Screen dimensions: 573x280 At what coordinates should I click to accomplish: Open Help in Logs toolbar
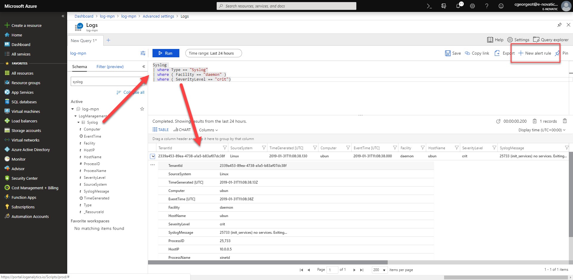pos(495,40)
